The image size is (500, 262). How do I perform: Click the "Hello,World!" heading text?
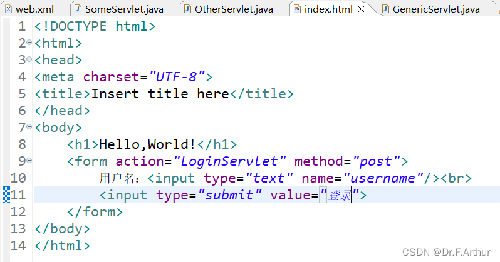[x=148, y=144]
